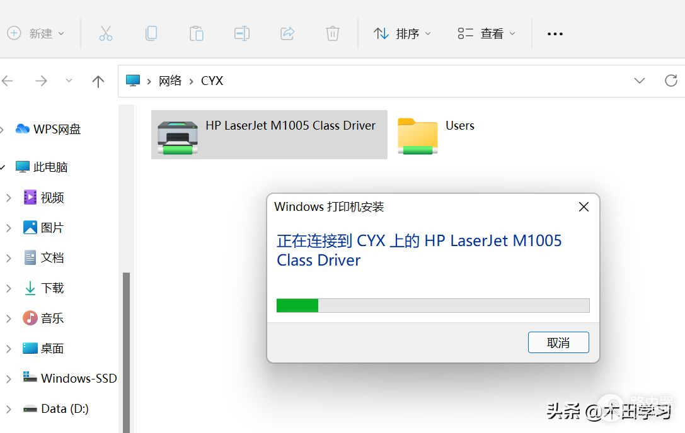The width and height of the screenshot is (685, 433).
Task: Expand the 文档 tree node chevron
Action: (x=8, y=258)
